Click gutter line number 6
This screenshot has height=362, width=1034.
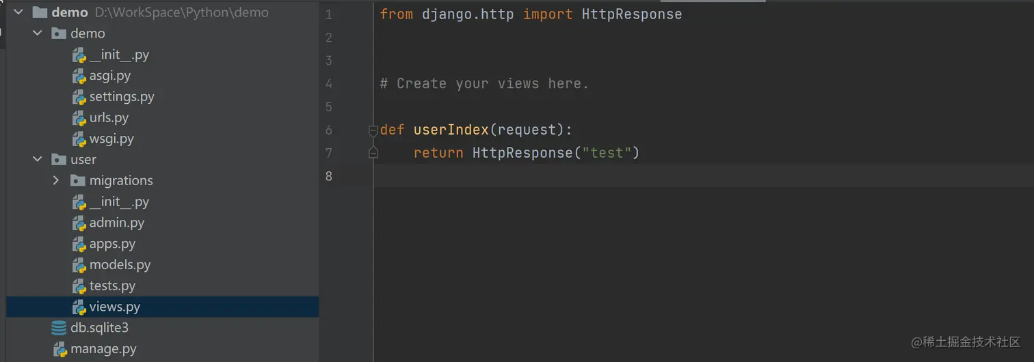click(x=329, y=130)
